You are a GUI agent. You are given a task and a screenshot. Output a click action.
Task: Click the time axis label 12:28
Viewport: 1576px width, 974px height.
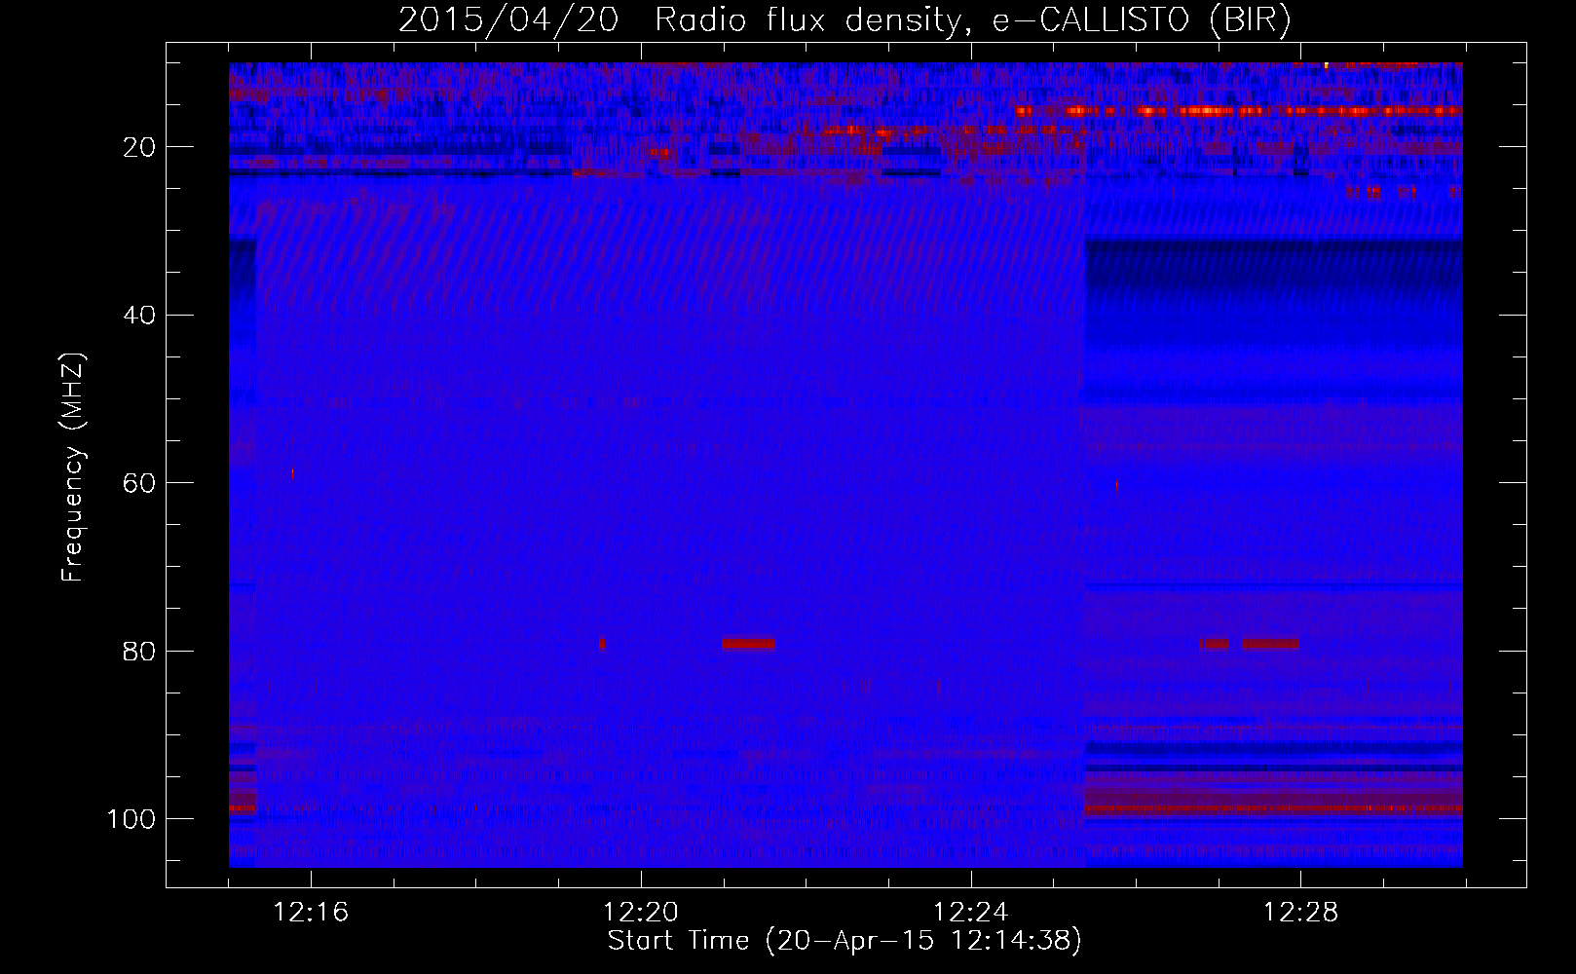(x=1301, y=913)
